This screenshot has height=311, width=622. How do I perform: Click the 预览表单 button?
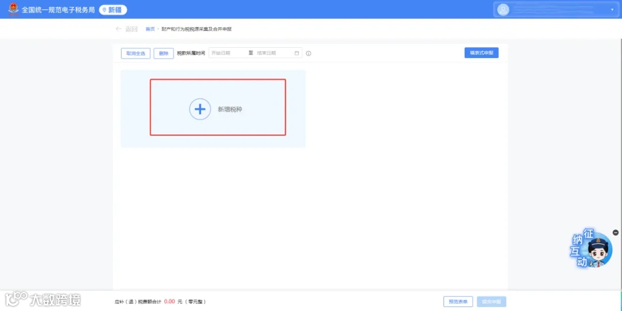coord(458,301)
